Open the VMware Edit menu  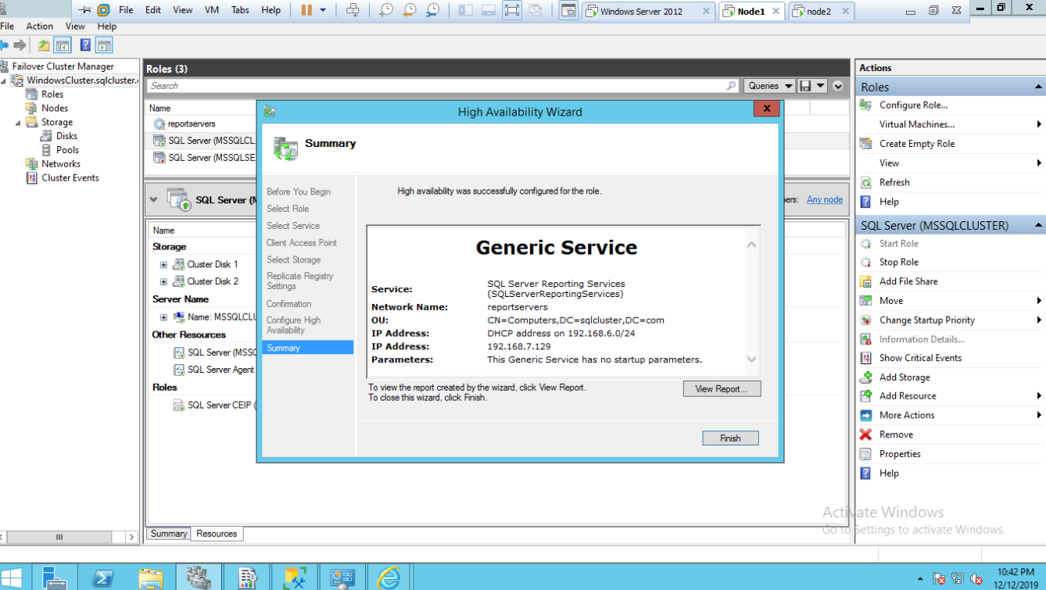click(153, 11)
